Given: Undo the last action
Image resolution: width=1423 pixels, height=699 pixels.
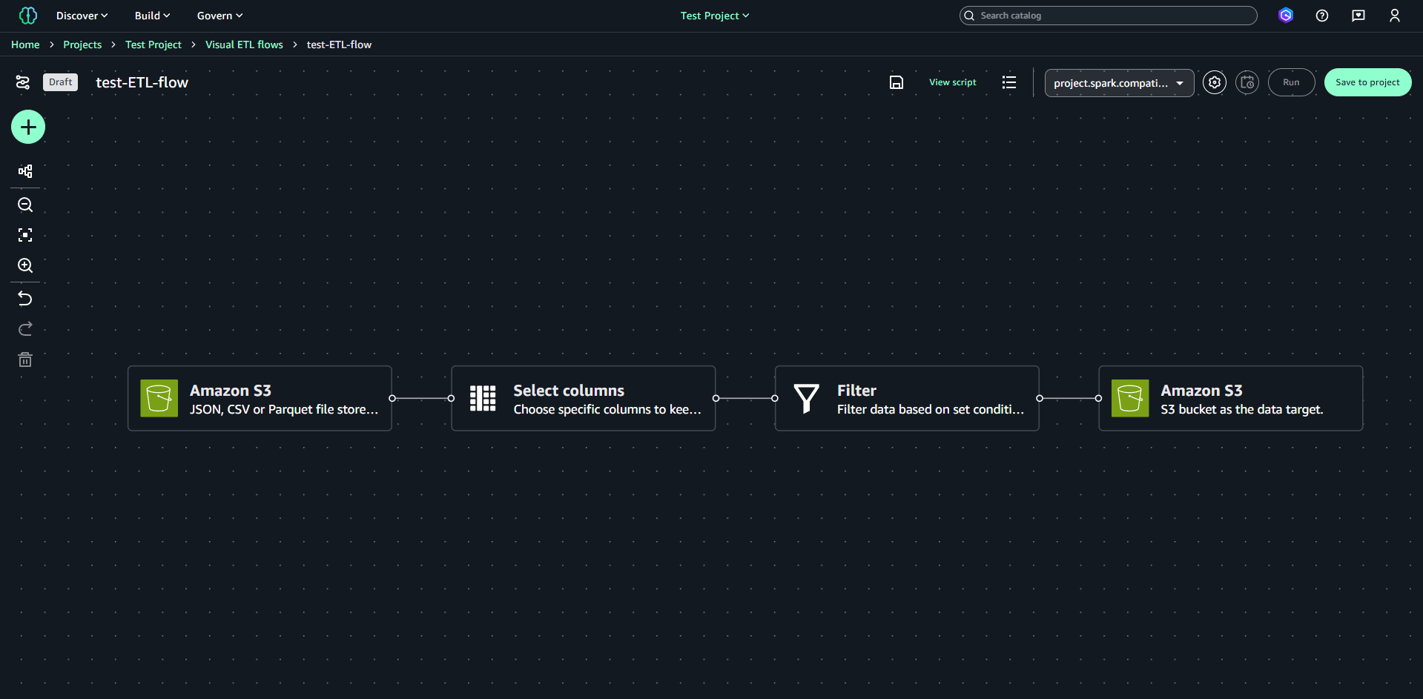Looking at the screenshot, I should 25,299.
